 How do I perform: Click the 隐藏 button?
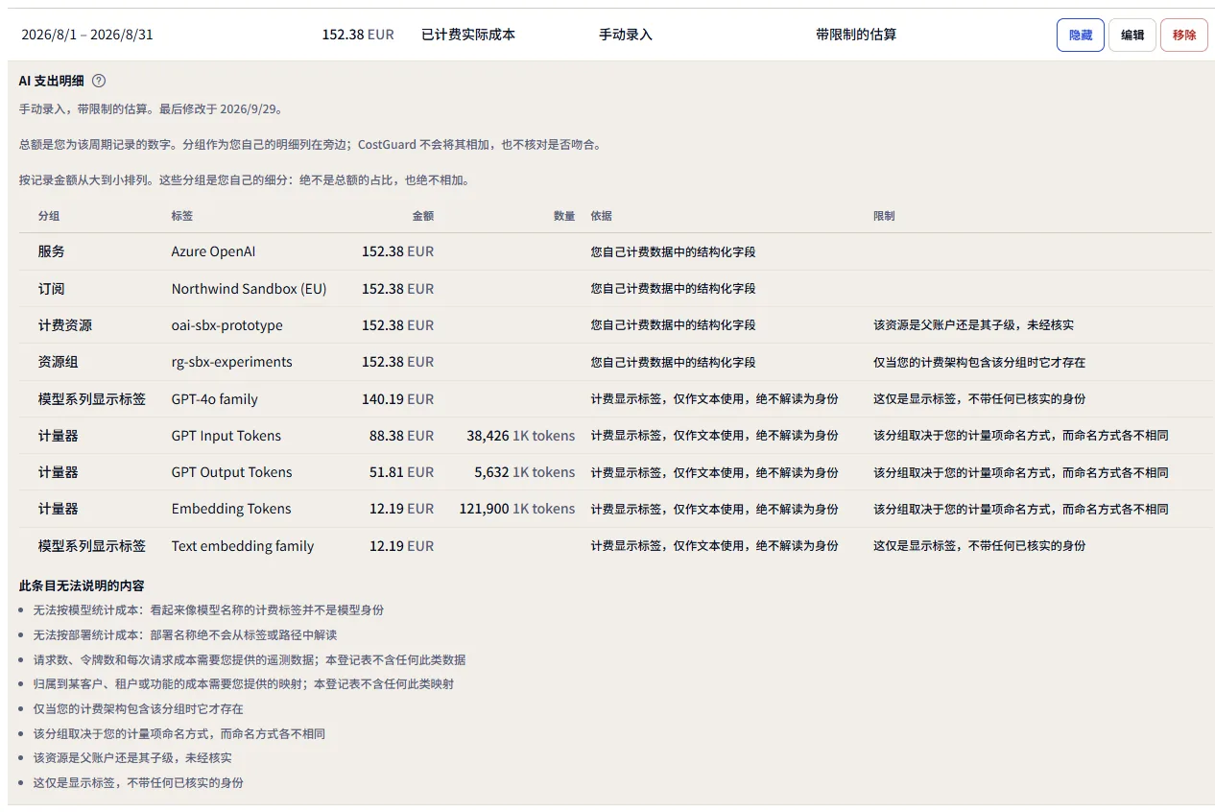pos(1080,35)
